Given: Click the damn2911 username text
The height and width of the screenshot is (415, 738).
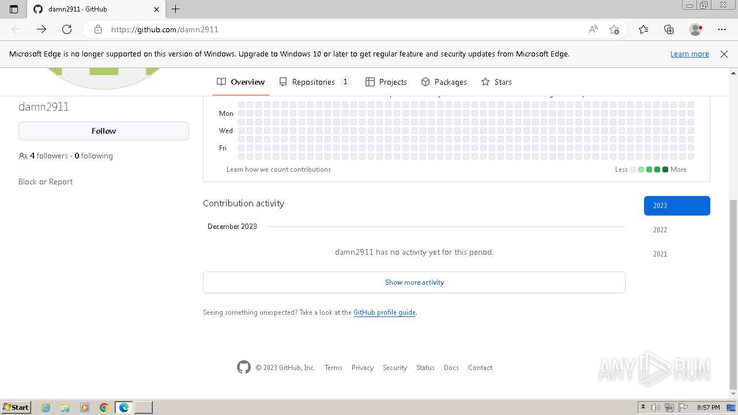Looking at the screenshot, I should coord(44,107).
